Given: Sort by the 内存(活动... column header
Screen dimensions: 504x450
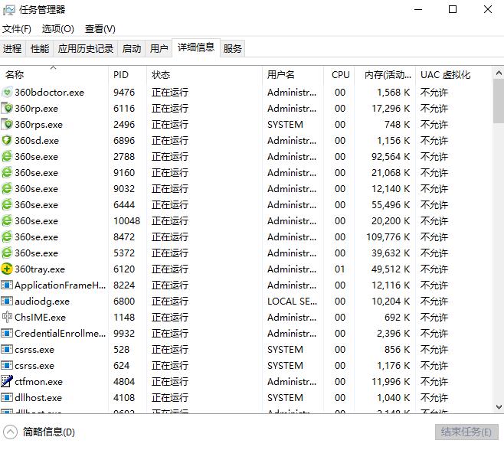Looking at the screenshot, I should click(x=385, y=75).
